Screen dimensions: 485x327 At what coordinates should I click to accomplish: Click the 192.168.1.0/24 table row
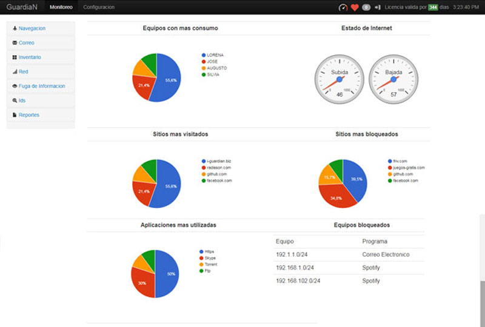point(349,268)
